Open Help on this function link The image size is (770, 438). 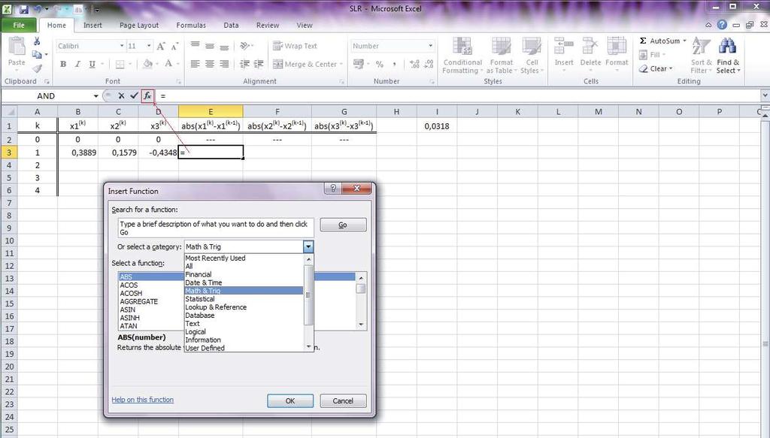coord(142,400)
